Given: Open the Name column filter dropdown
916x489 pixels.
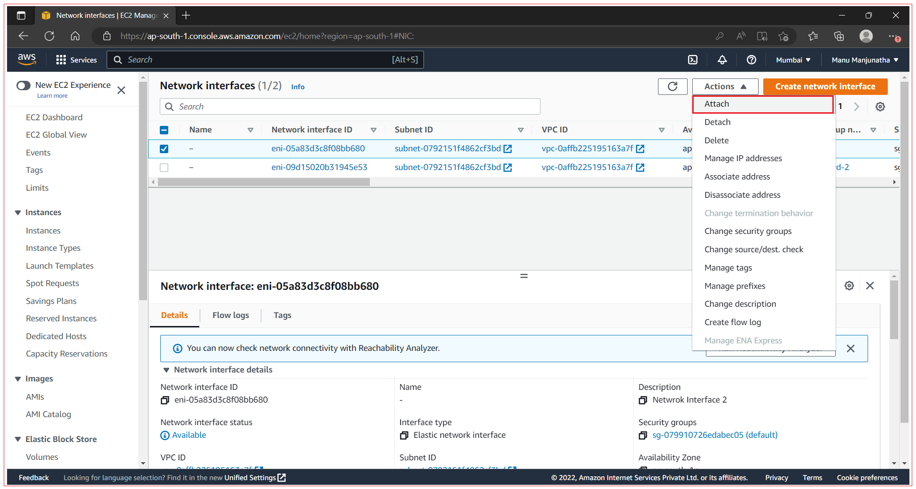Looking at the screenshot, I should coord(251,130).
